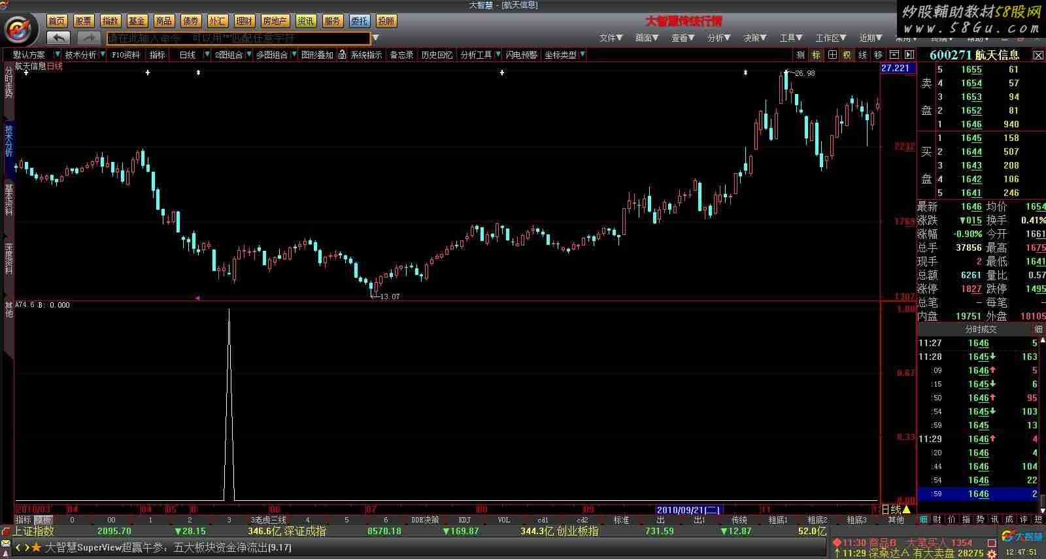
Task: Click the 线 line drawing icon
Action: point(863,55)
